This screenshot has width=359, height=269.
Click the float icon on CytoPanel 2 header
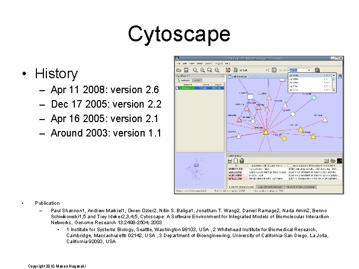(x=340, y=155)
